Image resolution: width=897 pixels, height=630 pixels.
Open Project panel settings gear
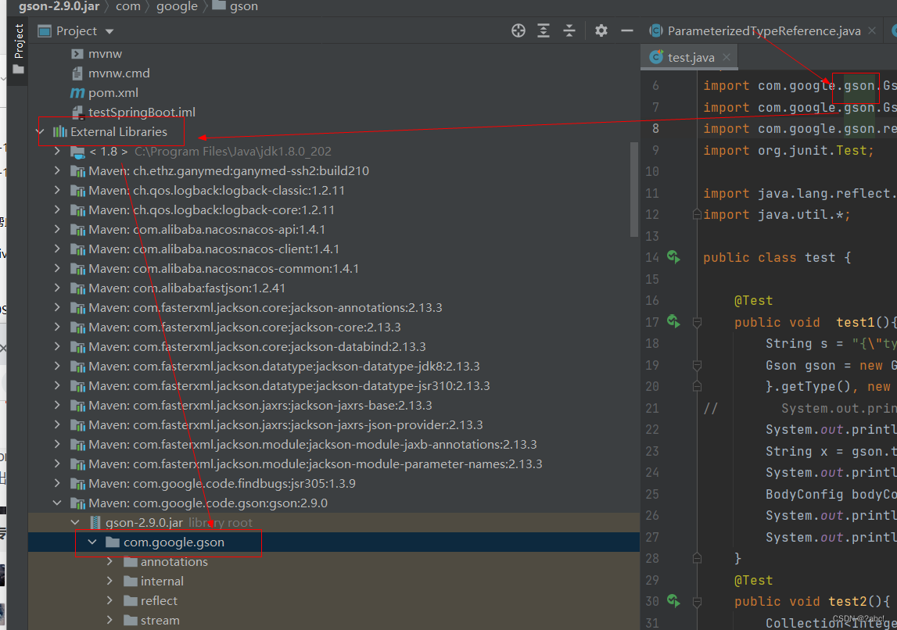click(601, 30)
